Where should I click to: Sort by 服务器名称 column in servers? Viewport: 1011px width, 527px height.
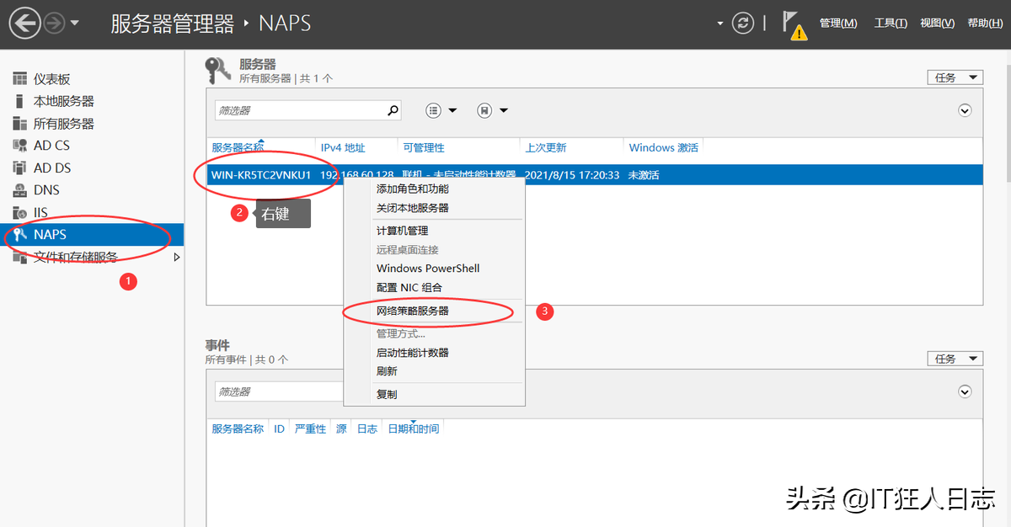tap(238, 147)
